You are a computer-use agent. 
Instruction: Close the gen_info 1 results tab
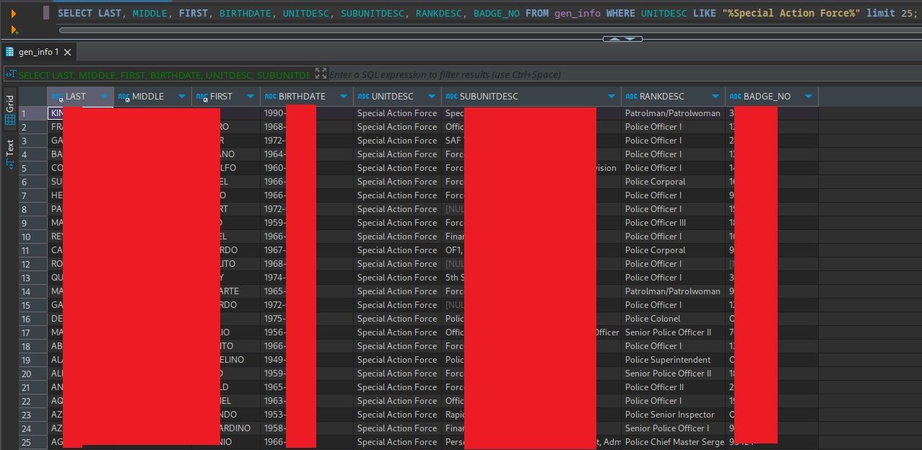(68, 52)
